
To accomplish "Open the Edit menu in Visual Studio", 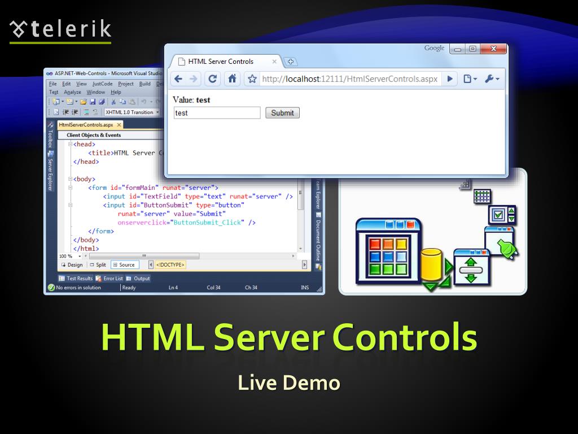I will pos(67,84).
